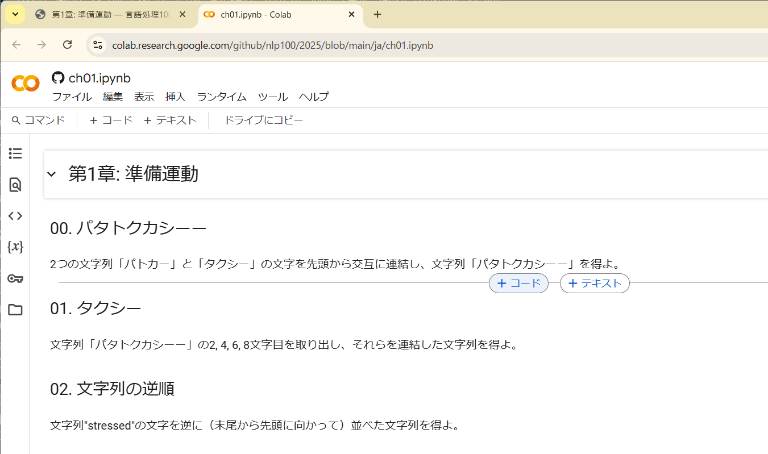Open the table of contents sidebar icon
Screen dimensions: 768x454
[x=15, y=153]
